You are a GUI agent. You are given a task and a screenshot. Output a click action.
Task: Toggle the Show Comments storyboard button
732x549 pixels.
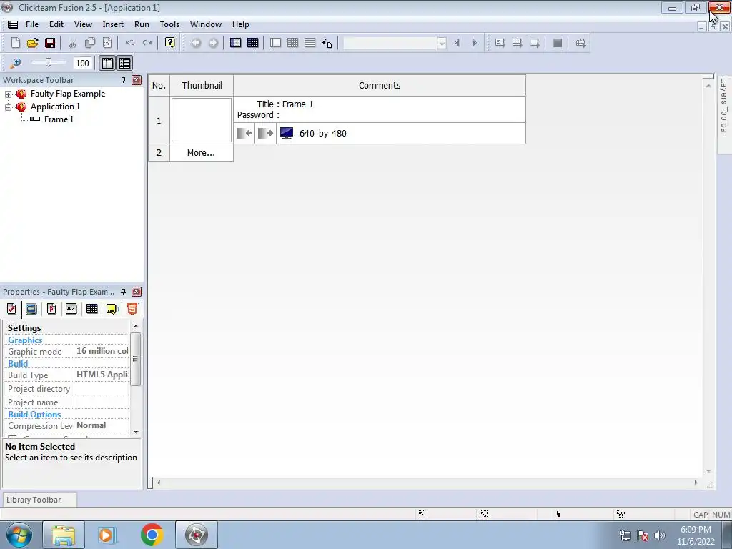[x=124, y=63]
